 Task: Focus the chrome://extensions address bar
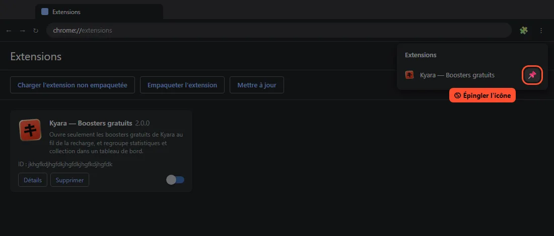[279, 30]
